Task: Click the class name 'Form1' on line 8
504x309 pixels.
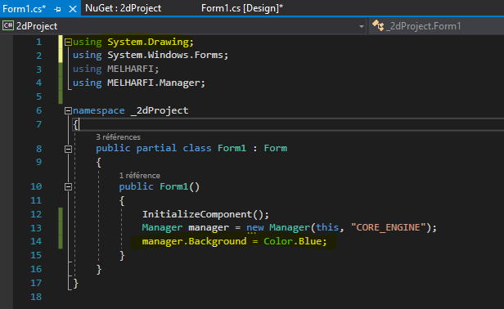Action: click(232, 148)
